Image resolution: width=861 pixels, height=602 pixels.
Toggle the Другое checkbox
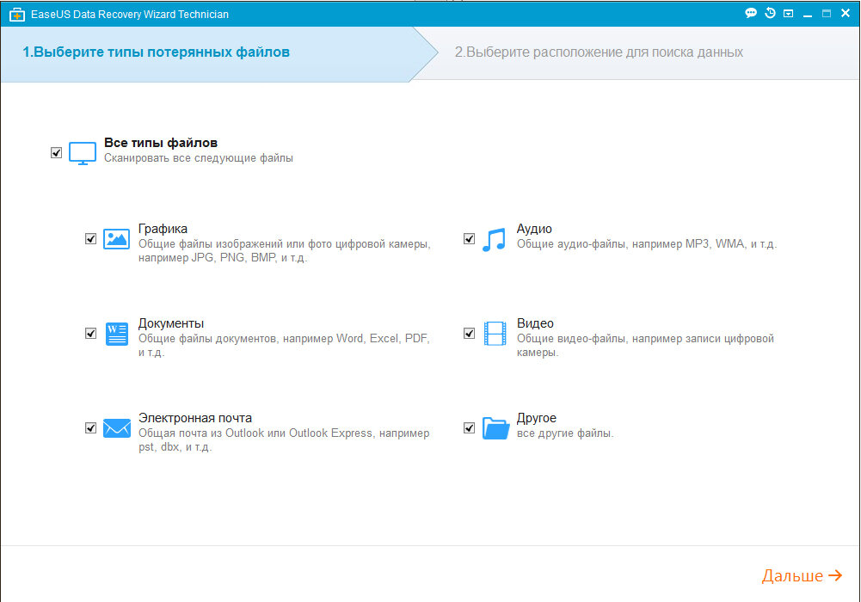pos(469,427)
